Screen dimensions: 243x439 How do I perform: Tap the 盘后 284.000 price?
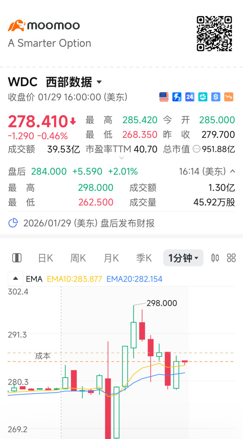[x=49, y=171]
